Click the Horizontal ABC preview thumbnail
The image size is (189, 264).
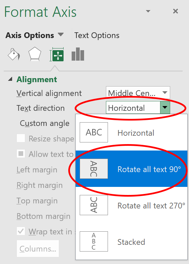94,132
